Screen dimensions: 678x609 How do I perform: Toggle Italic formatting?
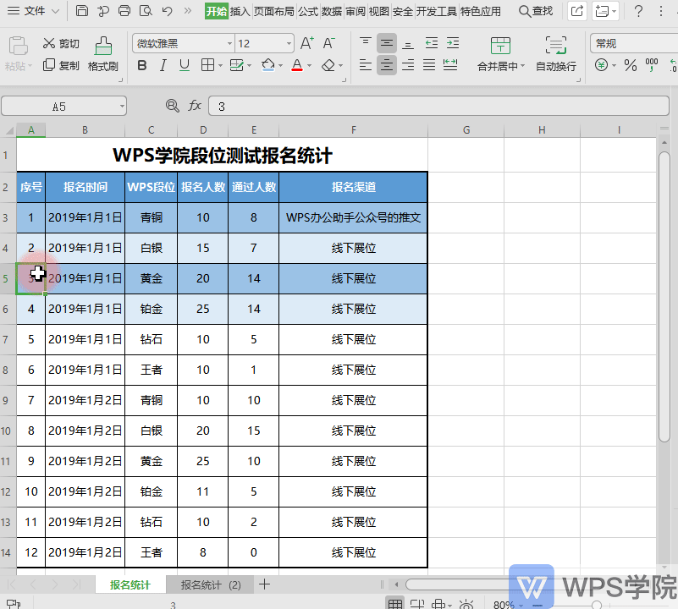pyautogui.click(x=163, y=66)
